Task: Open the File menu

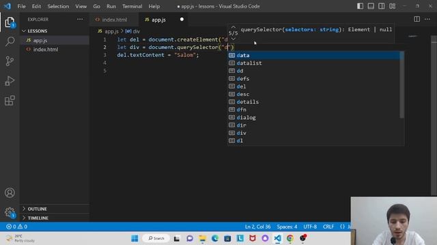Action: 21,6
